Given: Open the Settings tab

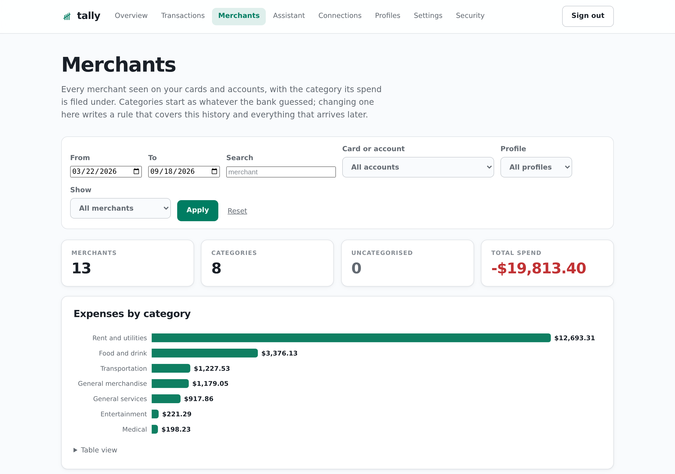Looking at the screenshot, I should (x=428, y=16).
